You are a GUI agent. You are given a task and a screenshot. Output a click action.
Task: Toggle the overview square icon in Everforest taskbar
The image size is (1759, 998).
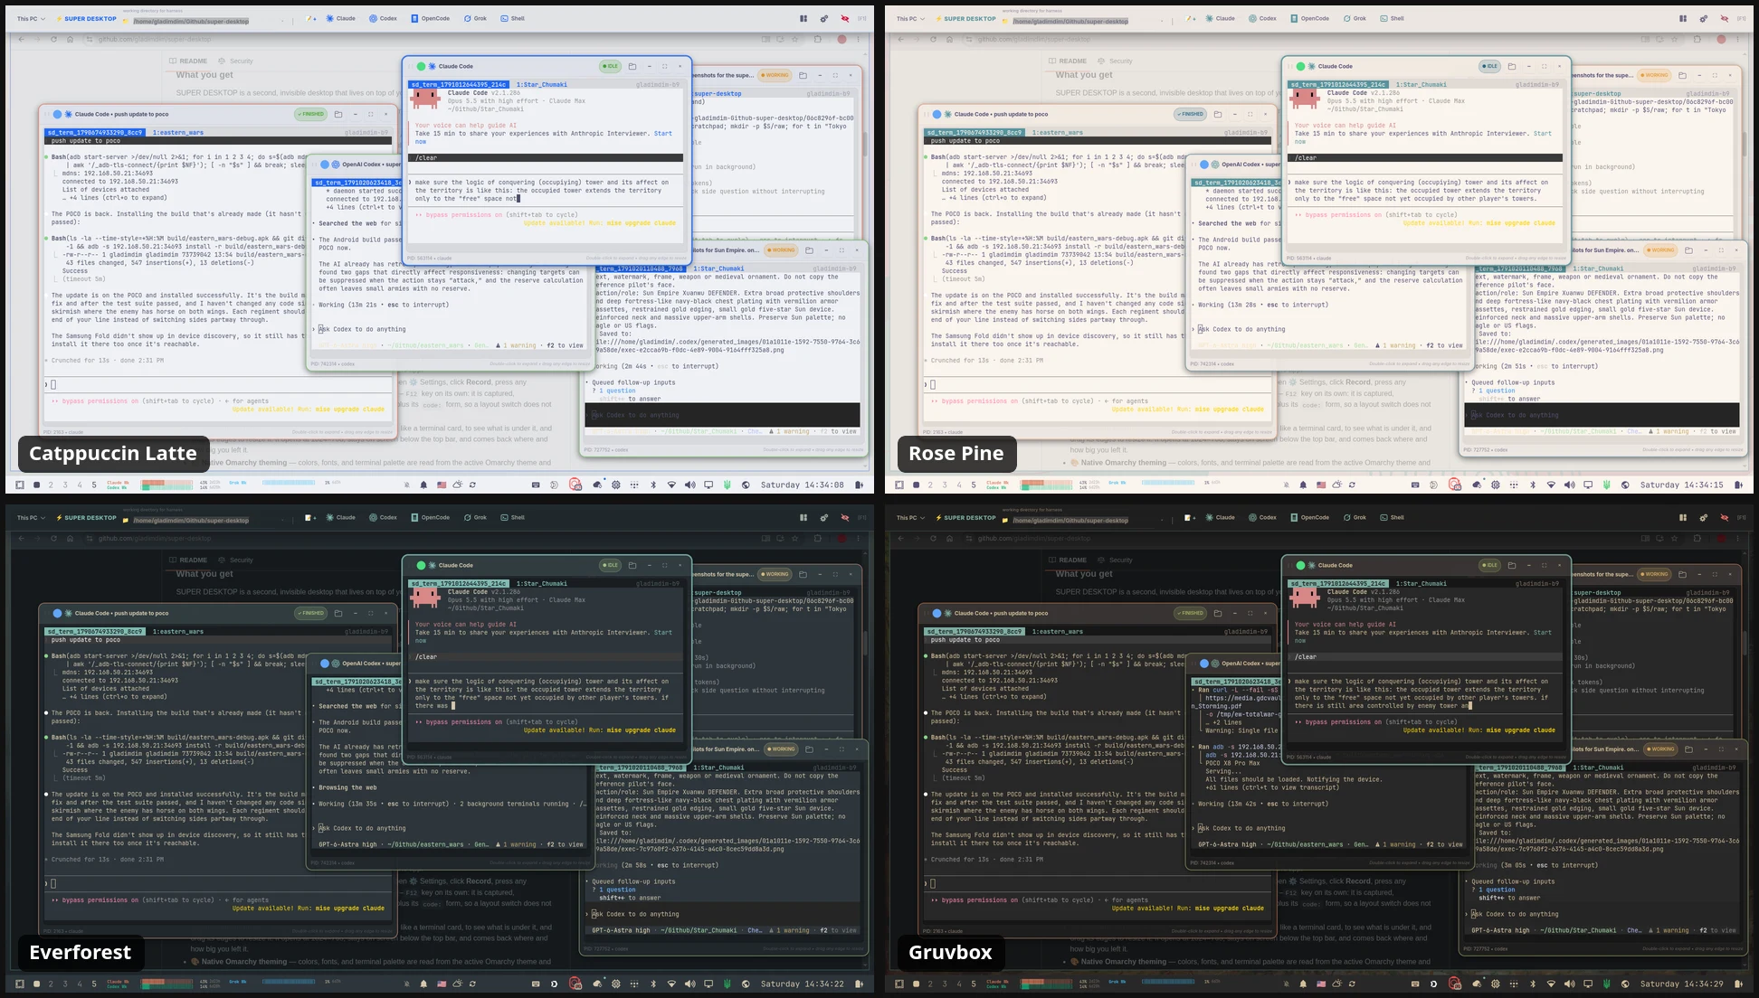click(x=20, y=984)
